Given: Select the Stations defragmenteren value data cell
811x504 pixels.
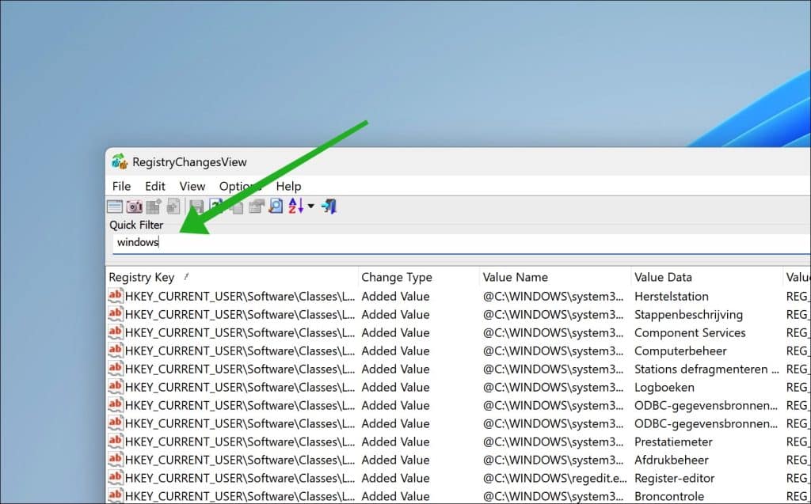Looking at the screenshot, I should click(706, 369).
